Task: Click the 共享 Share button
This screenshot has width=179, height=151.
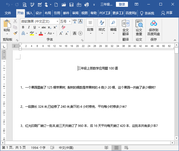Action: click(167, 13)
